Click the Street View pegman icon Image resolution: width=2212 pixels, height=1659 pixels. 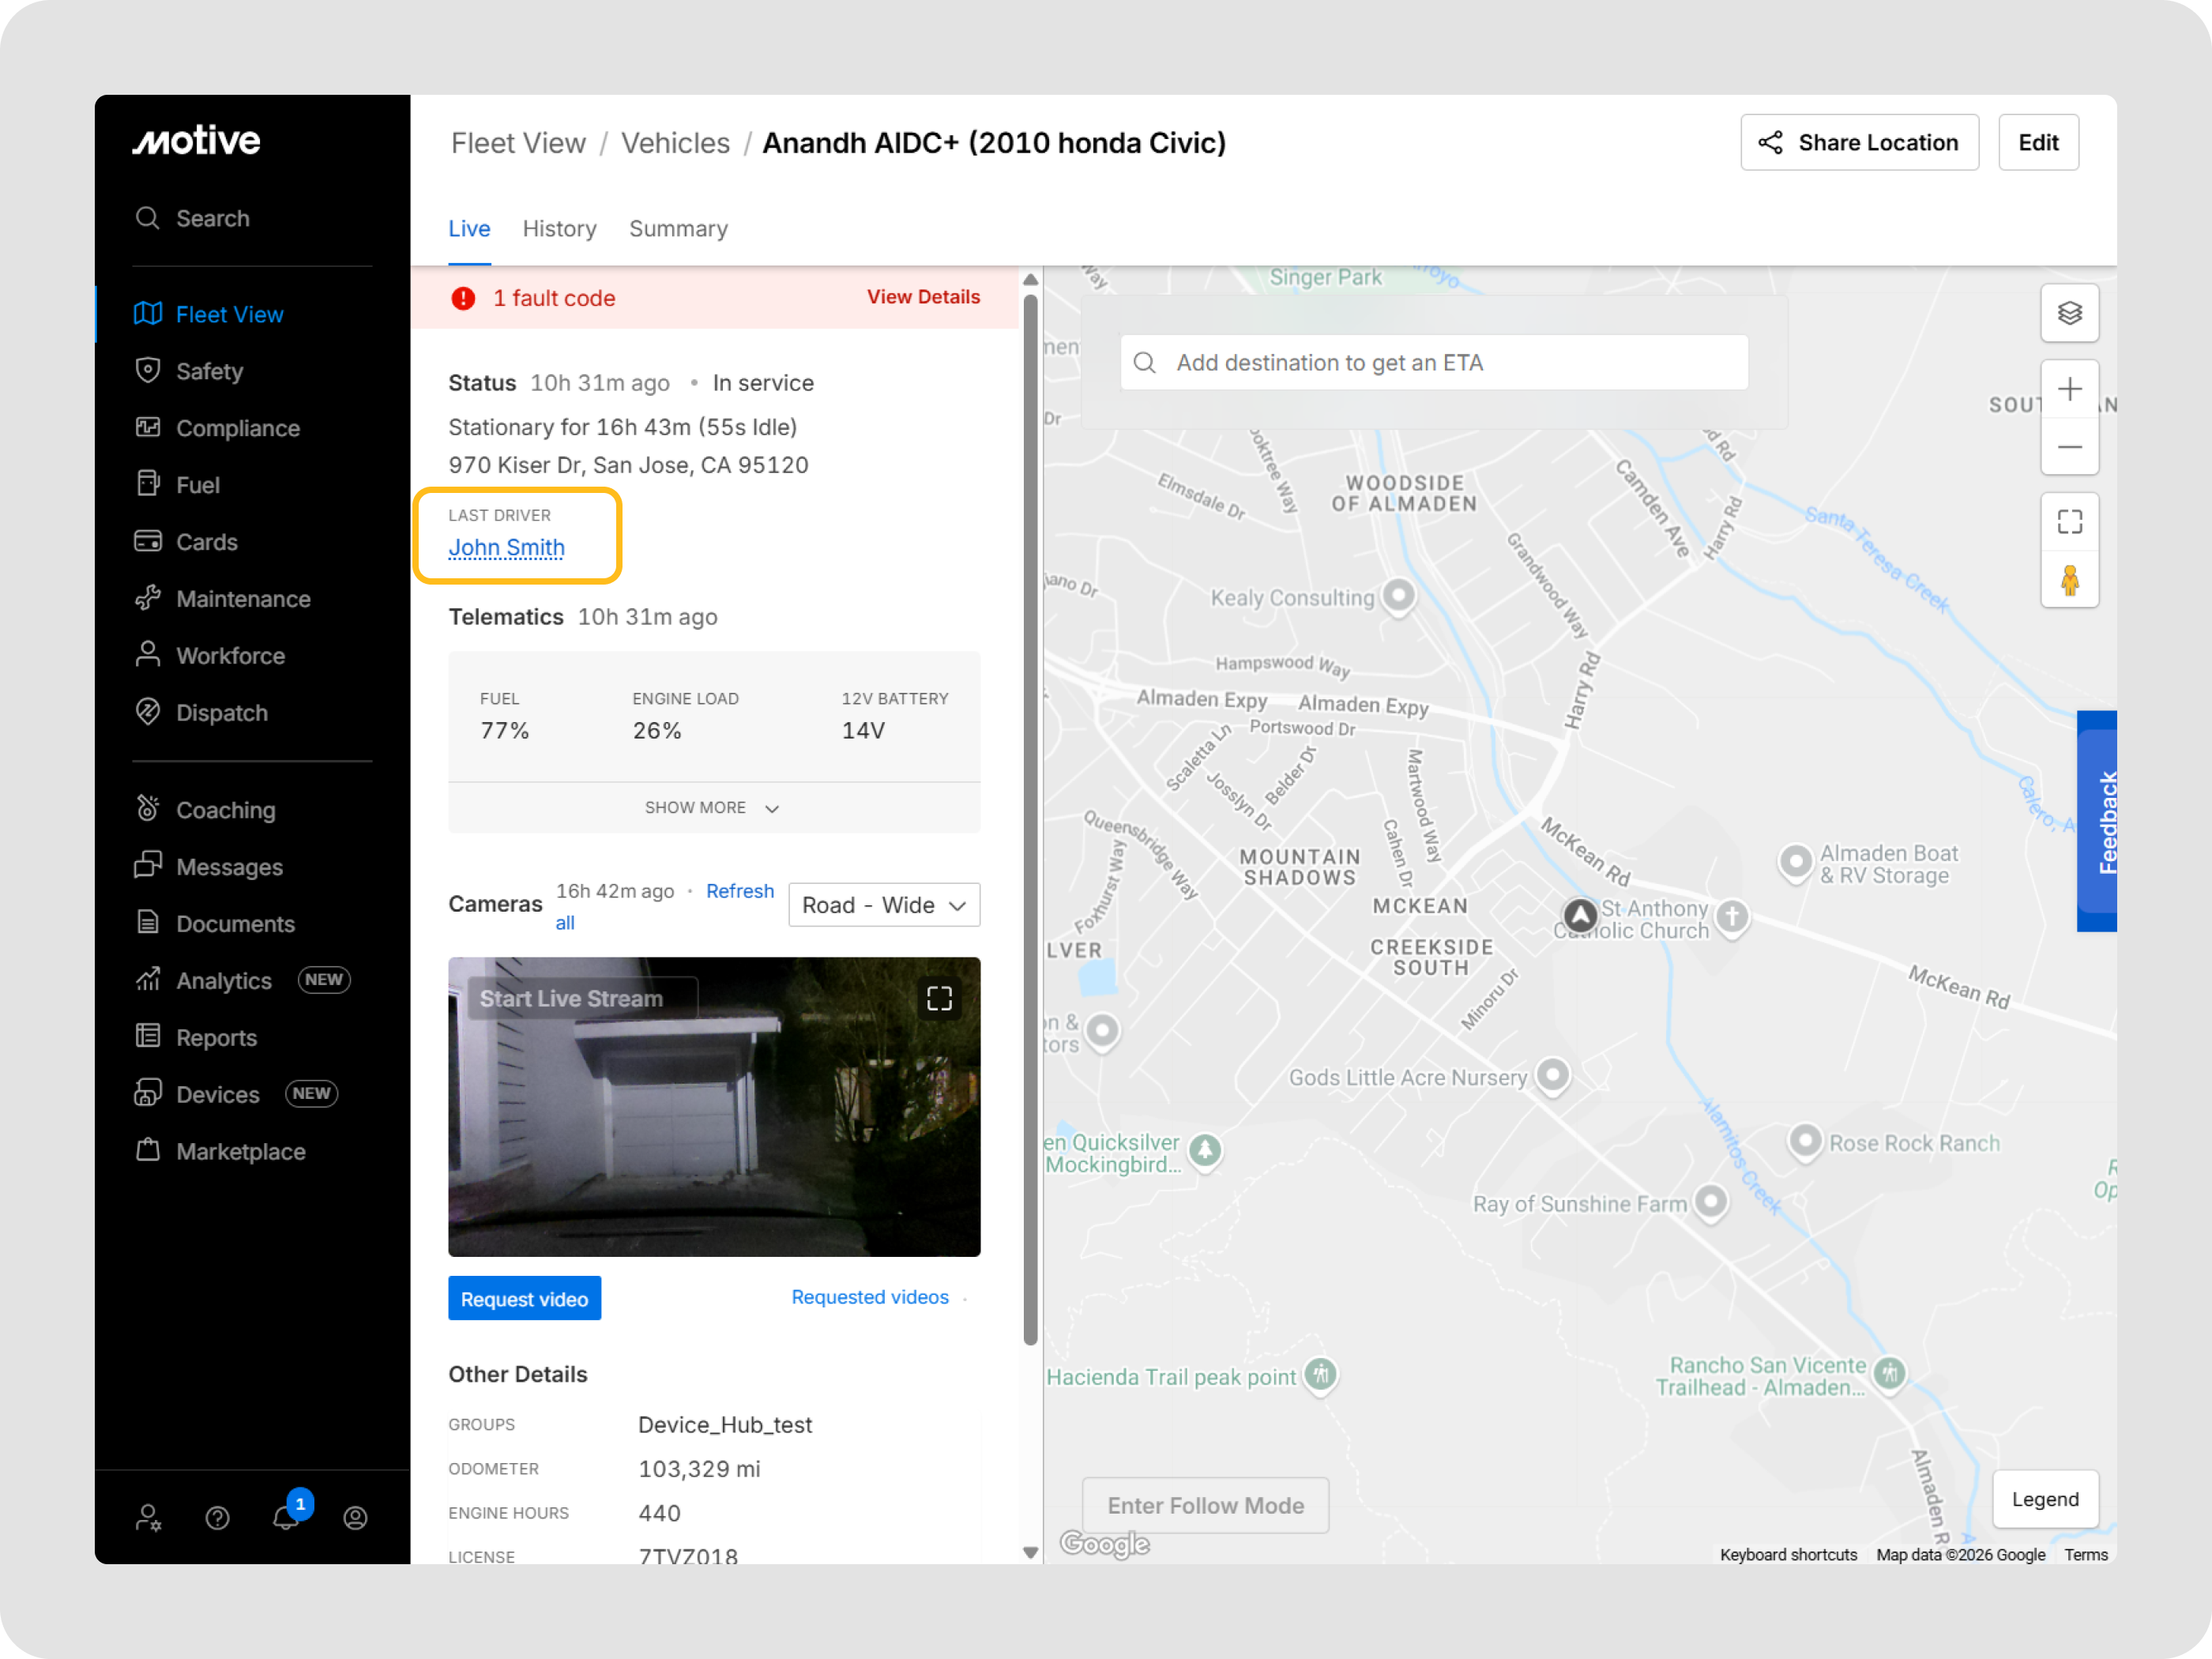coord(2069,580)
